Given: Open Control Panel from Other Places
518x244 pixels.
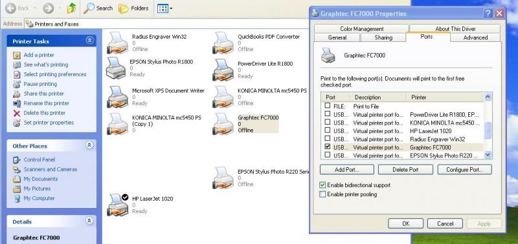Looking at the screenshot, I should 39,159.
